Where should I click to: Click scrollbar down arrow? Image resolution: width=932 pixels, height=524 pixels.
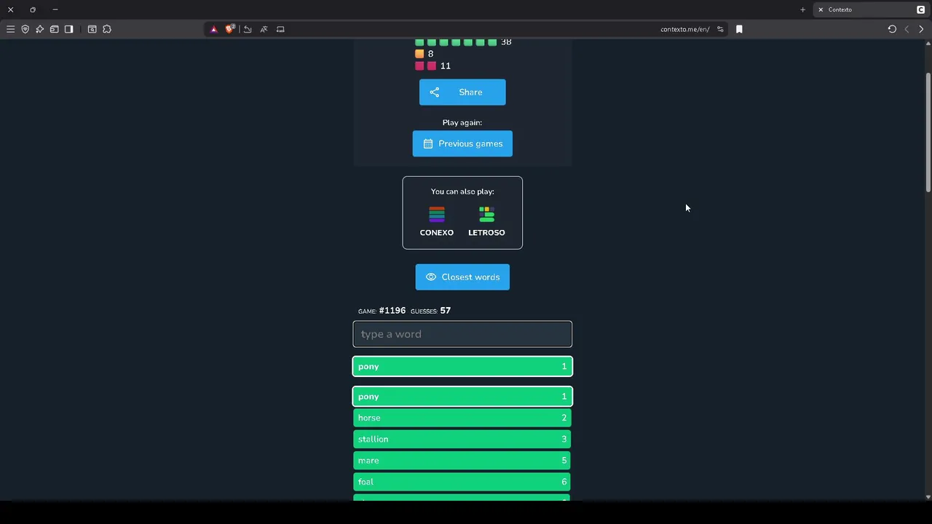click(x=928, y=497)
